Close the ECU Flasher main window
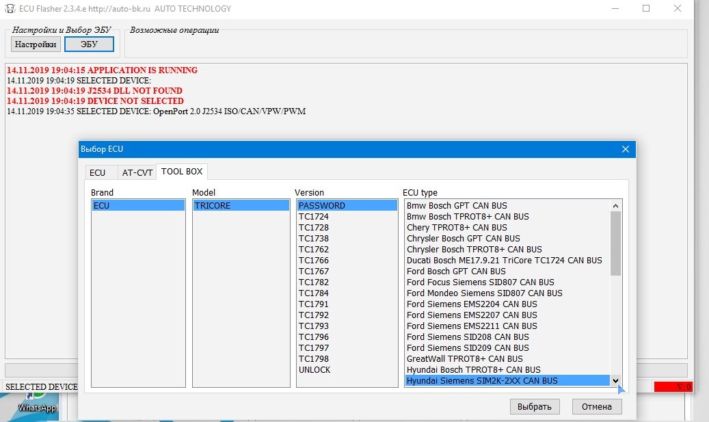 click(678, 9)
